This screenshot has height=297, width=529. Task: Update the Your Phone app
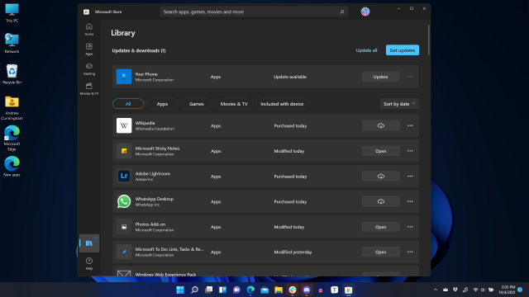pyautogui.click(x=380, y=77)
